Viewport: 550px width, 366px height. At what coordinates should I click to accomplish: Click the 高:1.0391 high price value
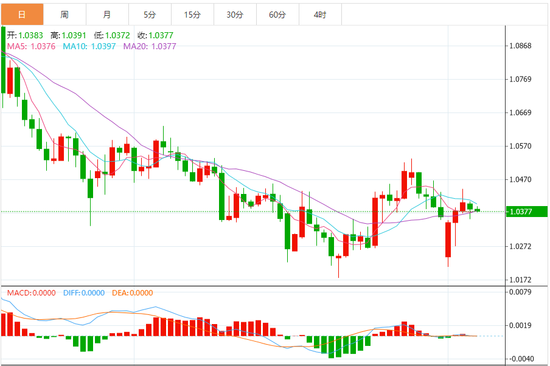click(x=68, y=35)
